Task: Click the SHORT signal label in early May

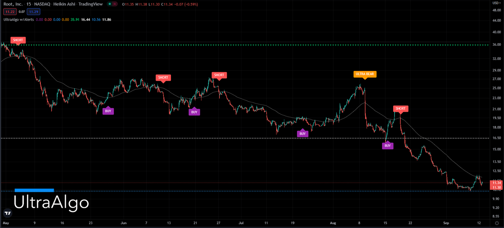Action: [18, 40]
